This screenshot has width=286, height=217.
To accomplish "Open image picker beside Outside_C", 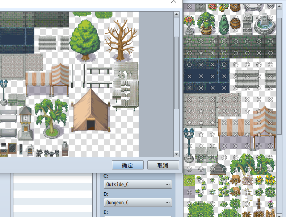I will (168, 184).
